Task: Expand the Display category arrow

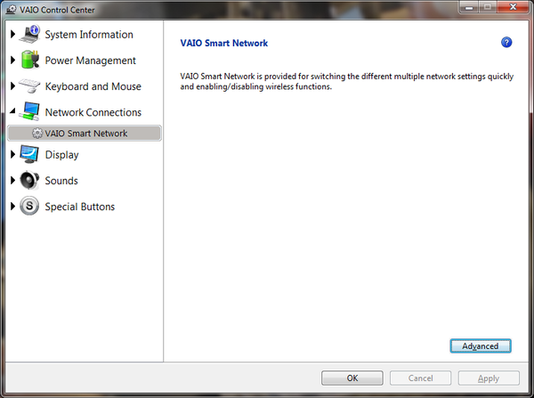Action: 12,155
